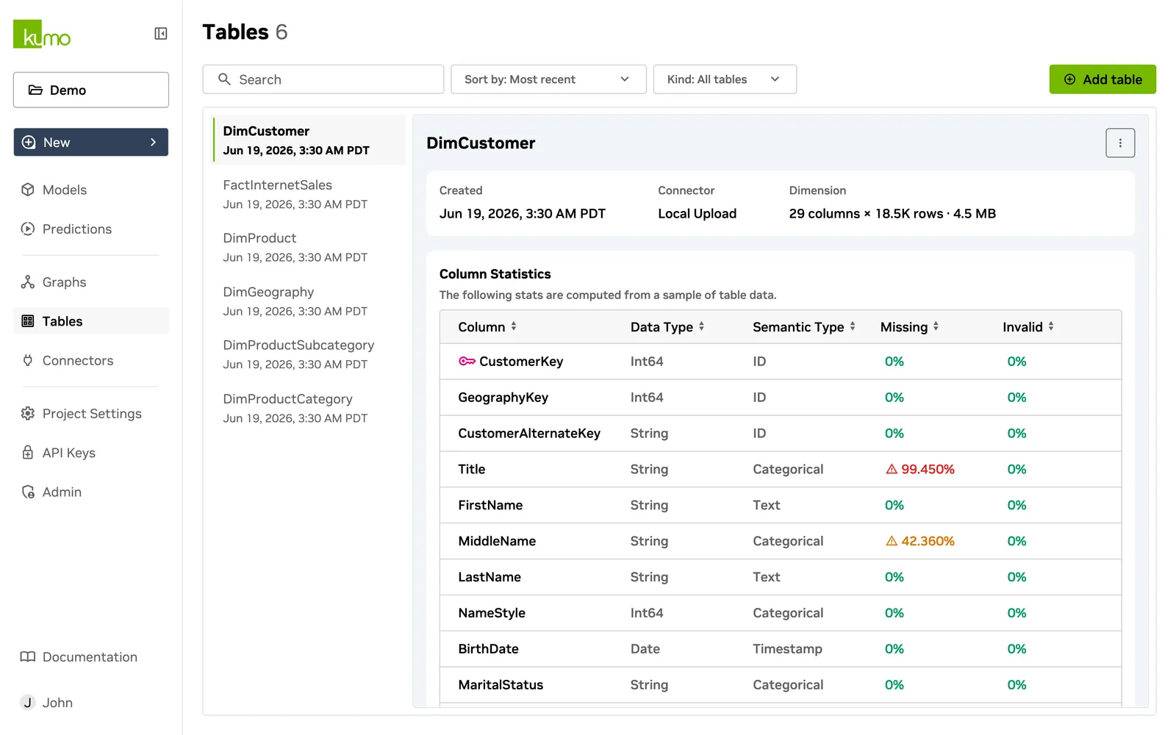Go to Models in sidebar
The image size is (1176, 735).
pos(91,190)
